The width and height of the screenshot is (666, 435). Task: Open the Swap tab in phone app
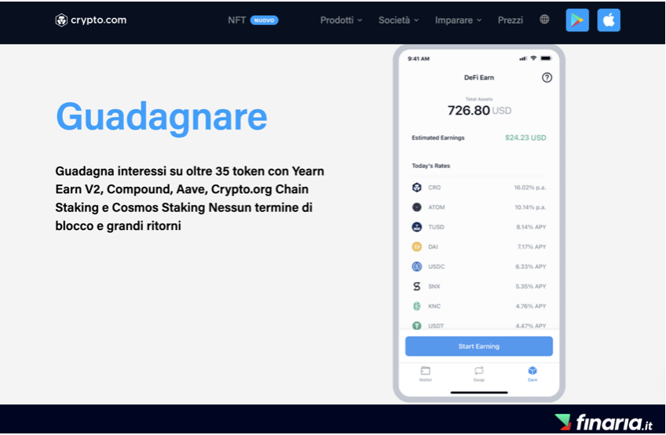(x=479, y=374)
